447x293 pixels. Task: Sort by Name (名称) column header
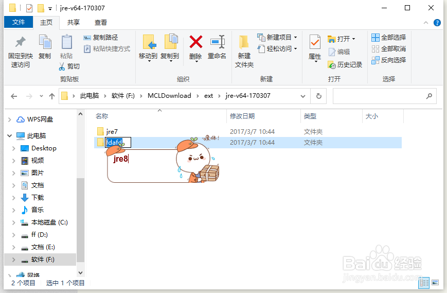pyautogui.click(x=102, y=116)
